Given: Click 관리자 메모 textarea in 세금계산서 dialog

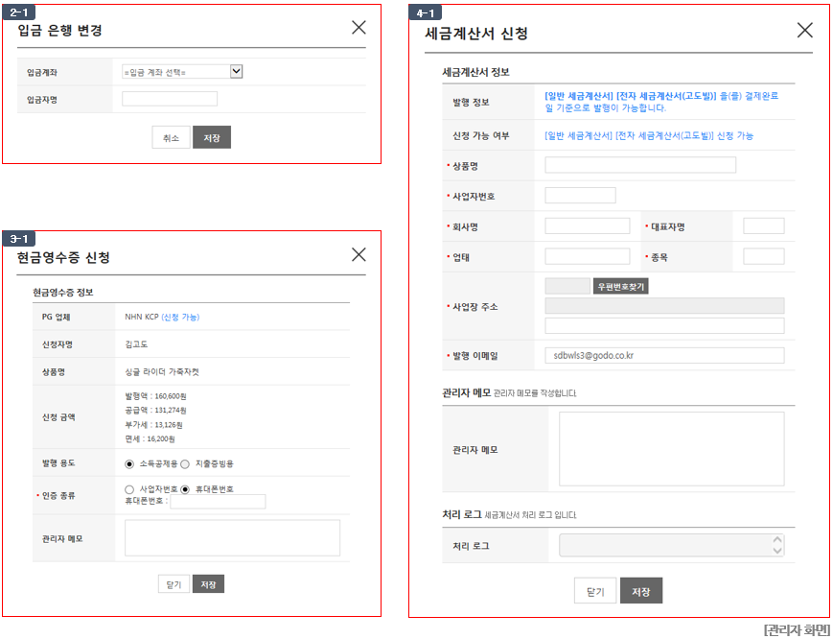Looking at the screenshot, I should tap(672, 449).
